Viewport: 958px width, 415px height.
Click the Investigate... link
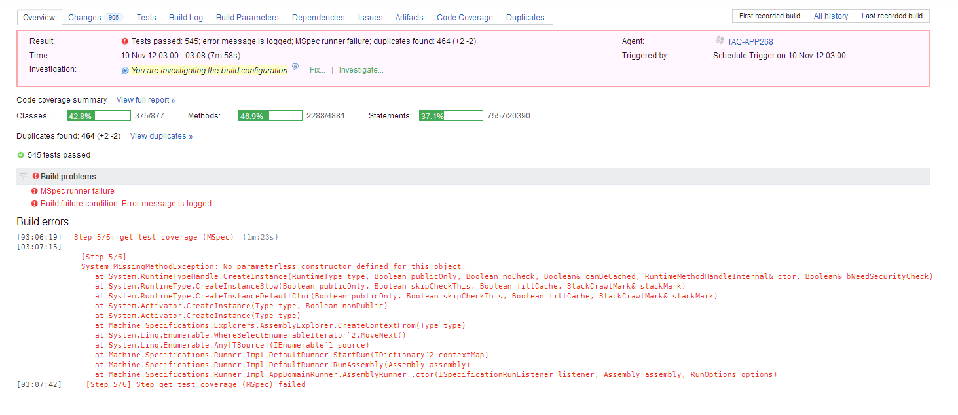coord(361,70)
